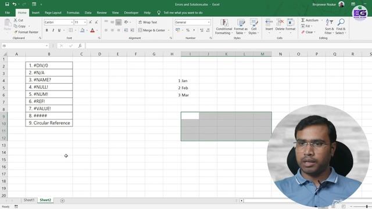Increase decimal places
Image resolution: width=372 pixels, height=209 pixels.
coord(202,30)
